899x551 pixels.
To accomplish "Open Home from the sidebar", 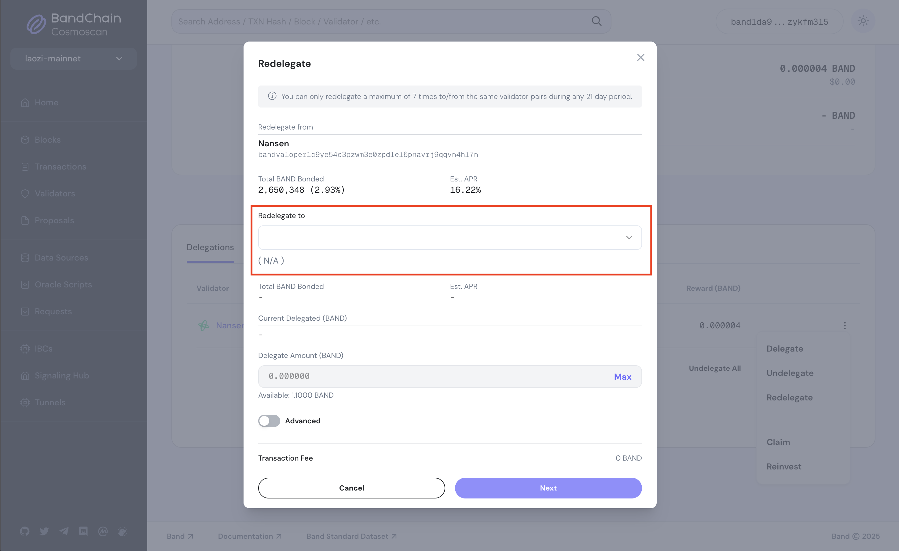I will pos(46,102).
